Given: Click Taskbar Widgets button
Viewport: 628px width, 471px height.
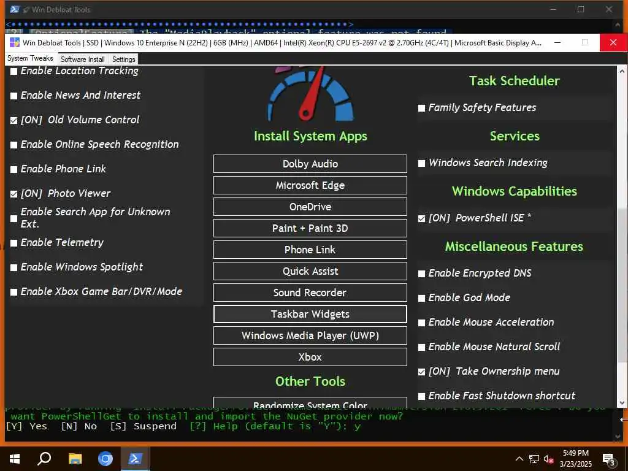Looking at the screenshot, I should click(310, 314).
